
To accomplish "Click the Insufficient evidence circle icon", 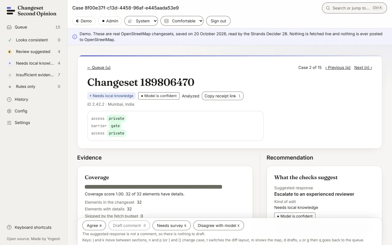I will coord(10,75).
